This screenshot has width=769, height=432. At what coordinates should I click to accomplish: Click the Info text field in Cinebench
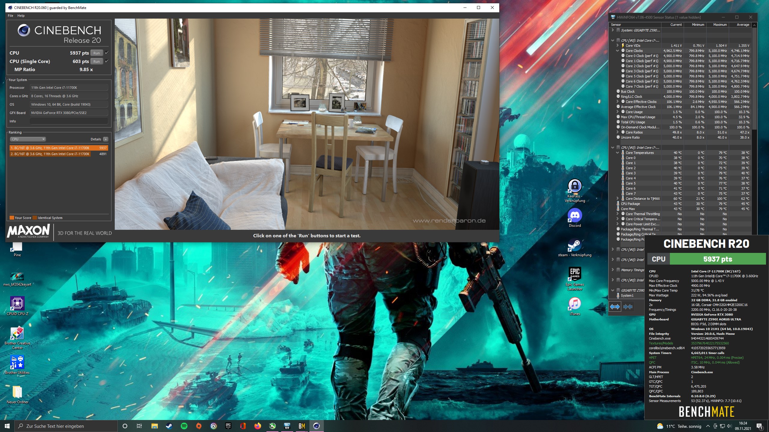point(69,121)
